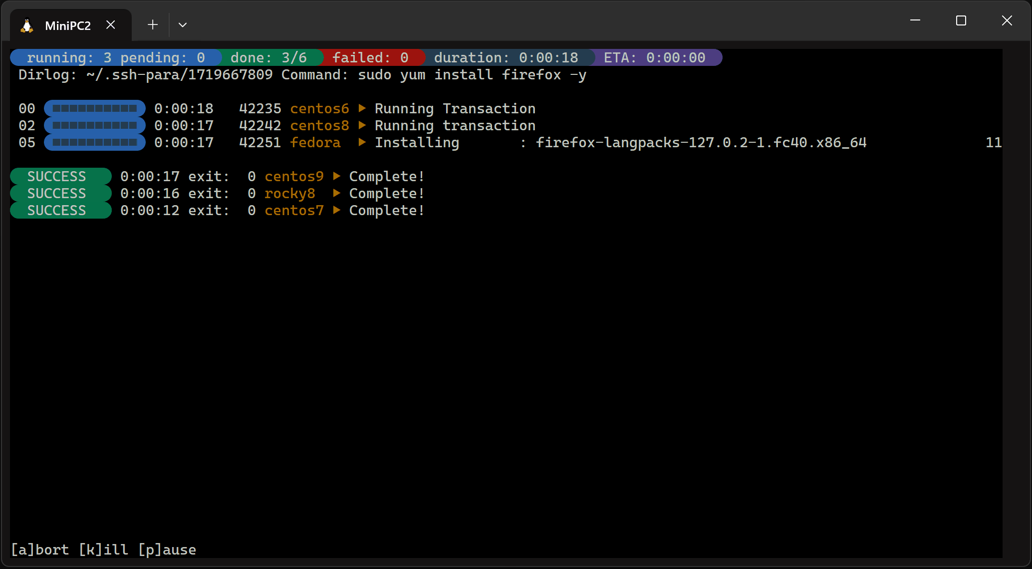Open a new terminal tab with plus button

click(x=152, y=24)
